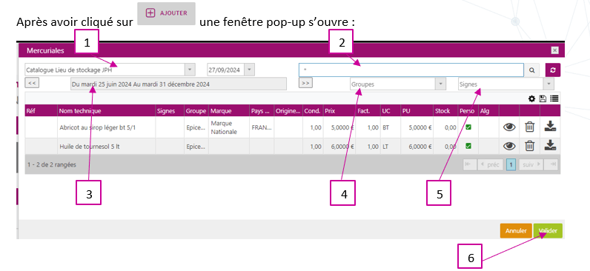Screen dimensions: 590x271
Task: Sort by Nom technique column header
Action: pyautogui.click(x=107, y=111)
